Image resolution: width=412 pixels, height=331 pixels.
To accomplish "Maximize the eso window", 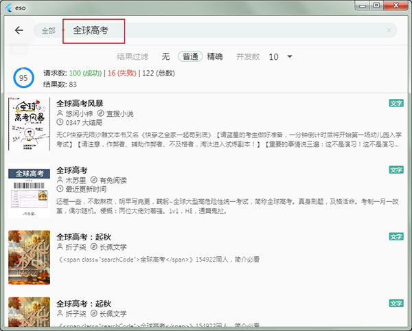I will click(376, 5).
